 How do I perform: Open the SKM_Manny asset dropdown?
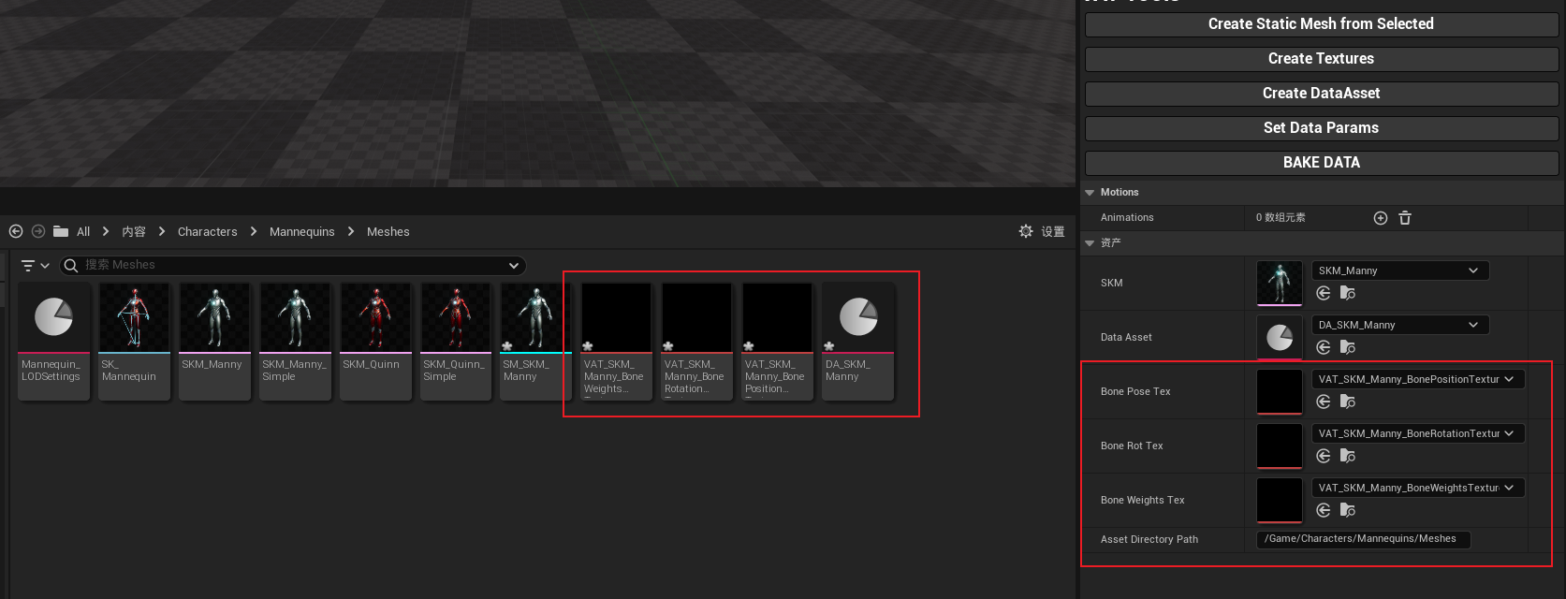pos(1399,270)
